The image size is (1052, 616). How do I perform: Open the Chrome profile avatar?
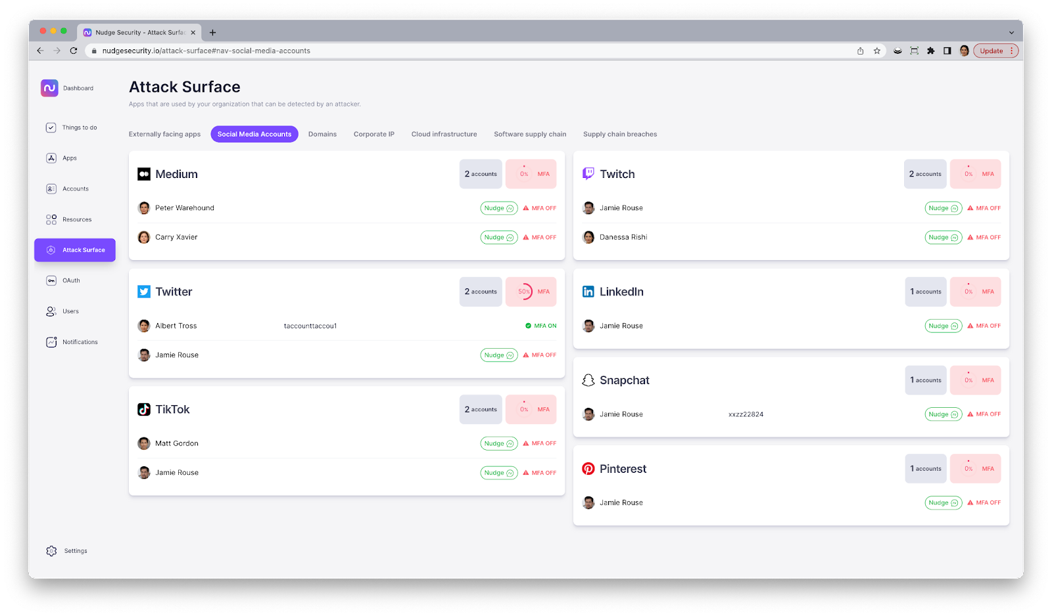coord(965,51)
